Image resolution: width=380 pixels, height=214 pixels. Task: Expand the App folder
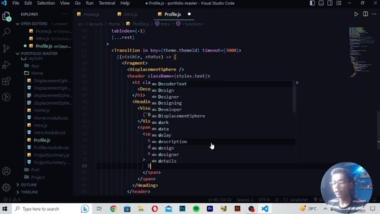pyautogui.click(x=35, y=66)
